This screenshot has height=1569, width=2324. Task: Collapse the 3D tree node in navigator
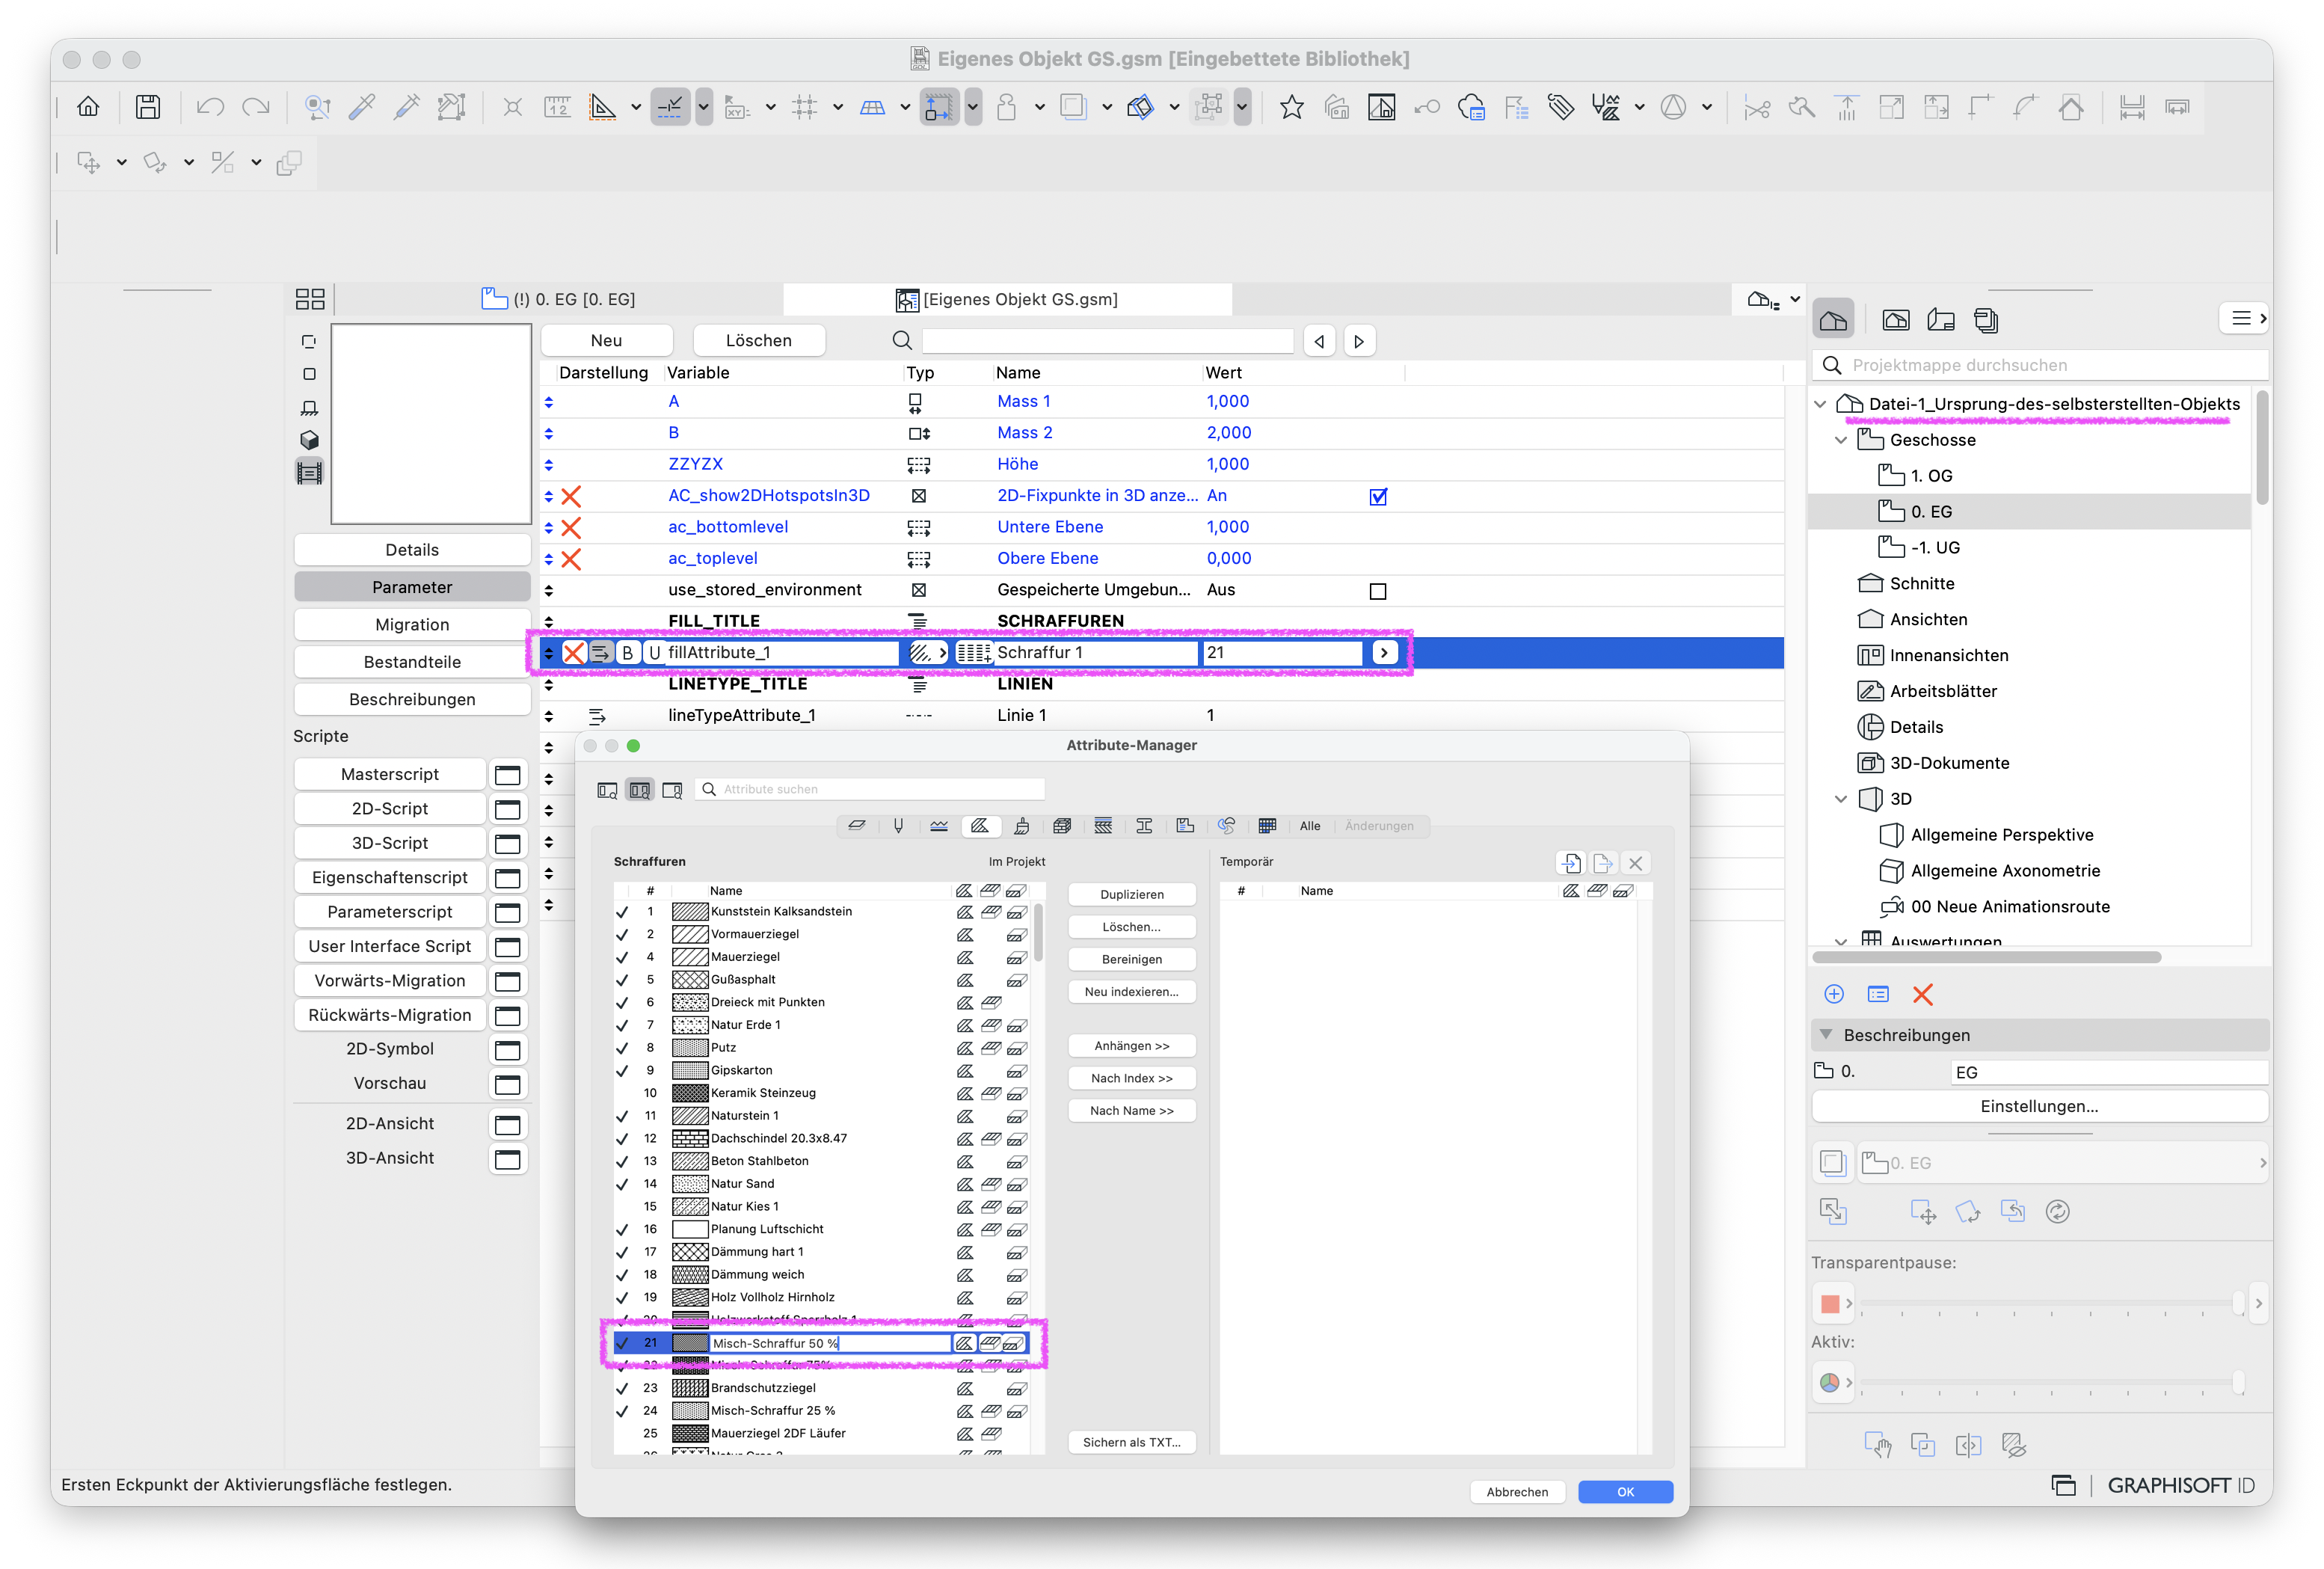[x=1841, y=799]
